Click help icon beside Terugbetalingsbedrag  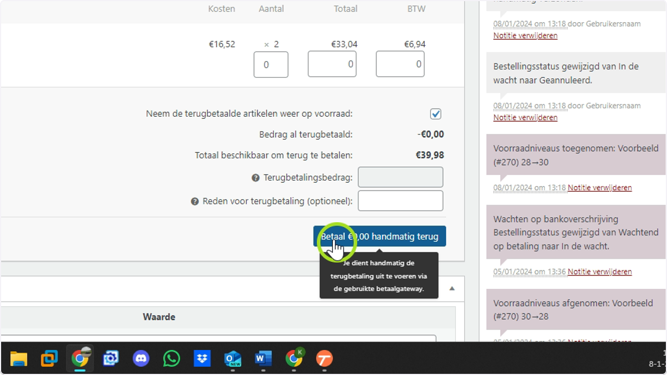coord(256,178)
